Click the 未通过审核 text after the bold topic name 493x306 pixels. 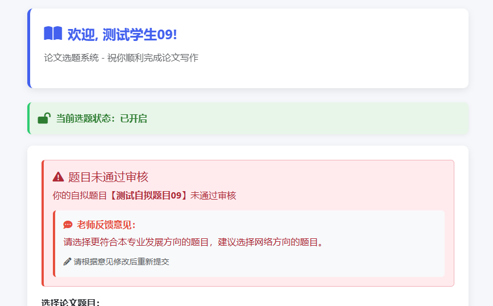[x=213, y=196]
